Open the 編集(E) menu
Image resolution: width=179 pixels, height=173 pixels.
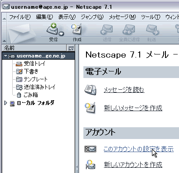coord(45,17)
